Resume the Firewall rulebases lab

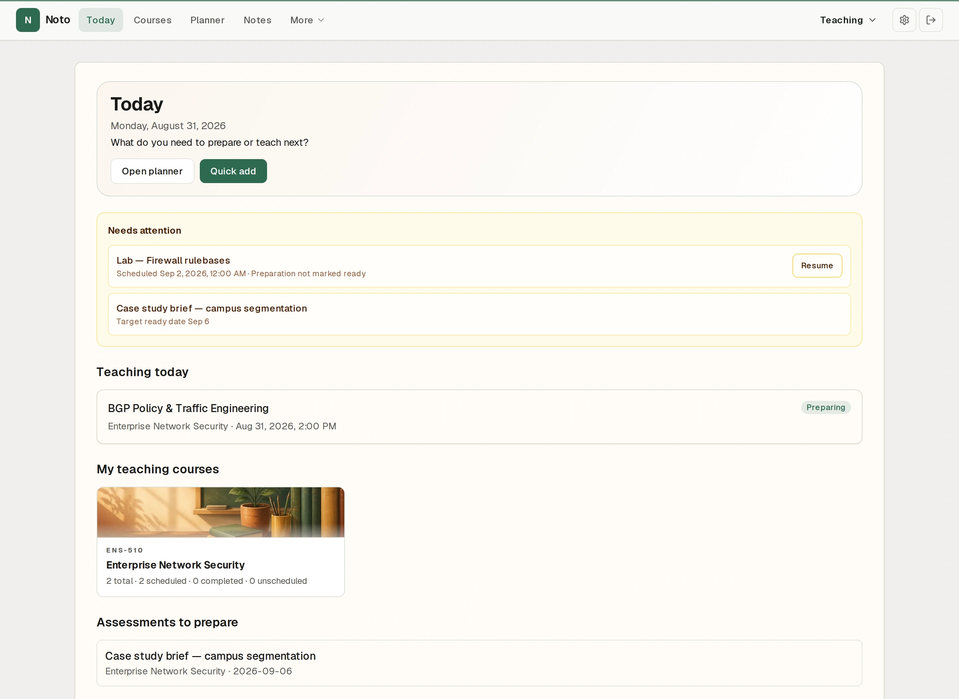(817, 265)
